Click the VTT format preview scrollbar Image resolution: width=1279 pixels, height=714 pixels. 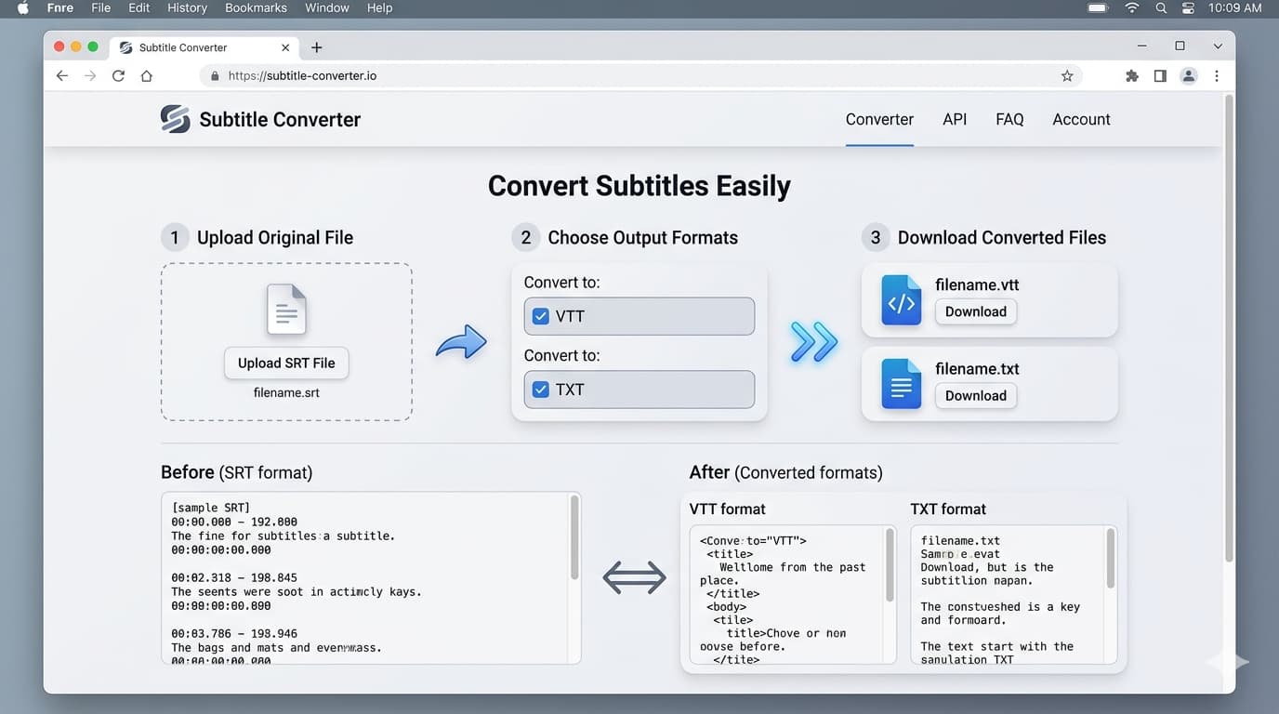coord(890,565)
